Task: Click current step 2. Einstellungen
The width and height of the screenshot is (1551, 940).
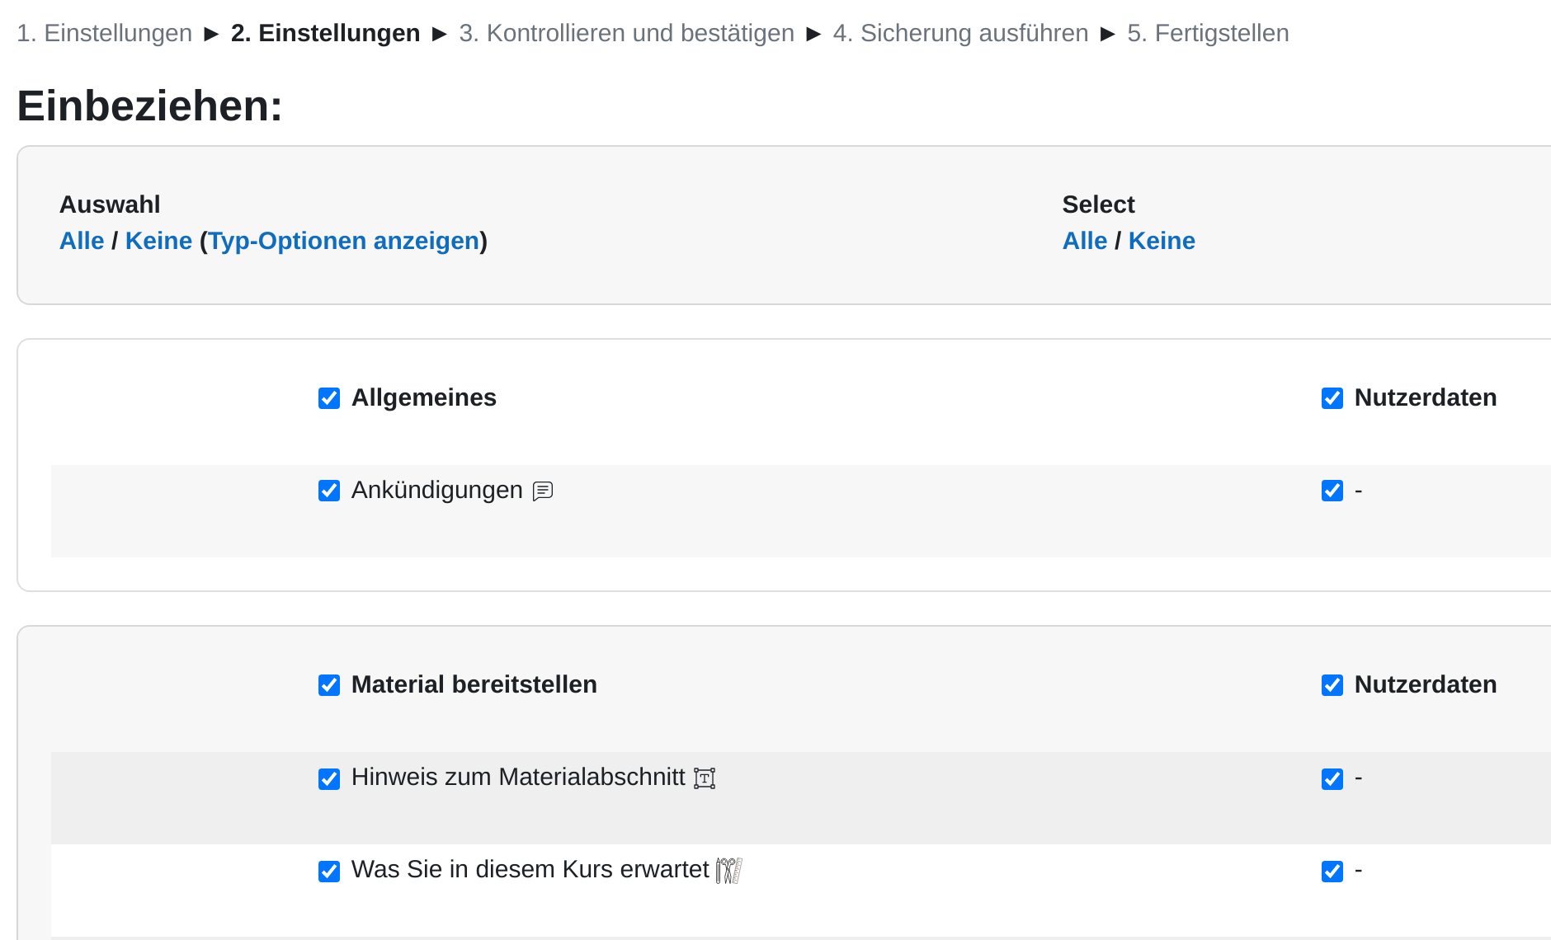Action: pyautogui.click(x=325, y=33)
